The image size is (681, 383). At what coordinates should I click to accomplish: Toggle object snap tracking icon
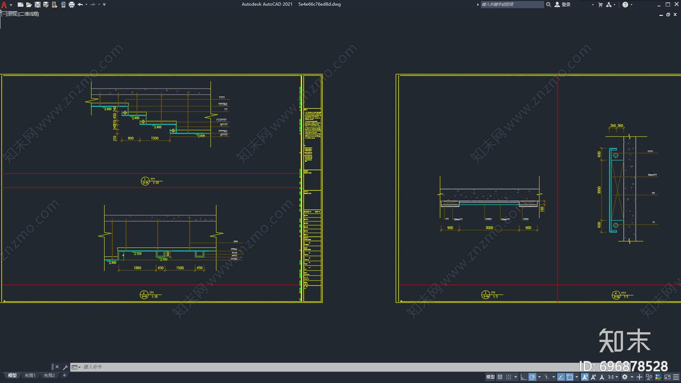click(561, 377)
